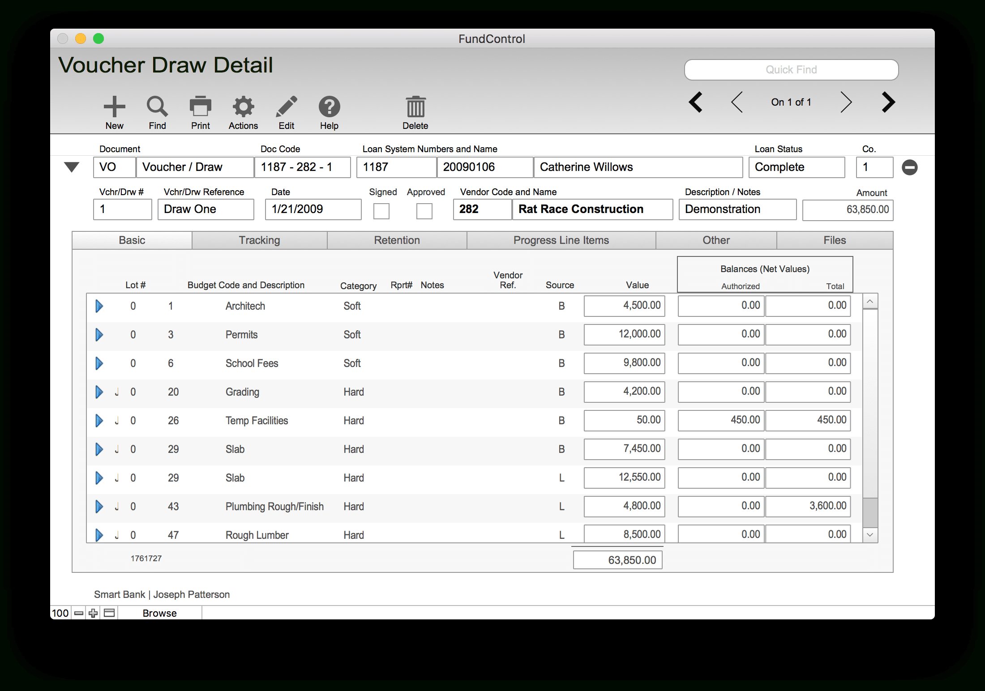Screen dimensions: 985x691
Task: Click the Delete trash icon
Action: click(x=415, y=107)
